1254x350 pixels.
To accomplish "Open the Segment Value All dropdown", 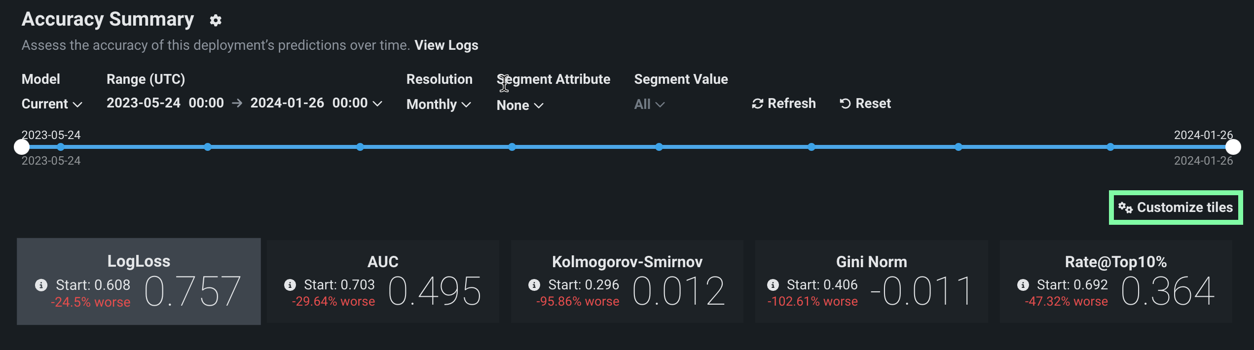I will (x=649, y=105).
